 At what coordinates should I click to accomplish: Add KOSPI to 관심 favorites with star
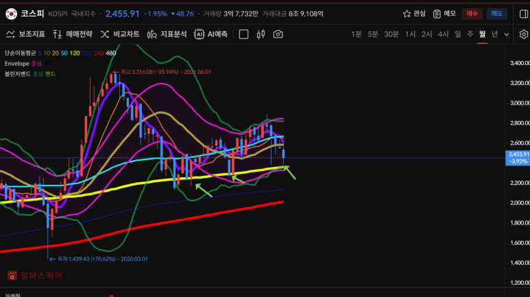click(414, 14)
